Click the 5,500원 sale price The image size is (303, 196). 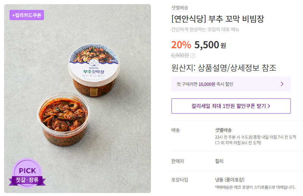pyautogui.click(x=210, y=45)
